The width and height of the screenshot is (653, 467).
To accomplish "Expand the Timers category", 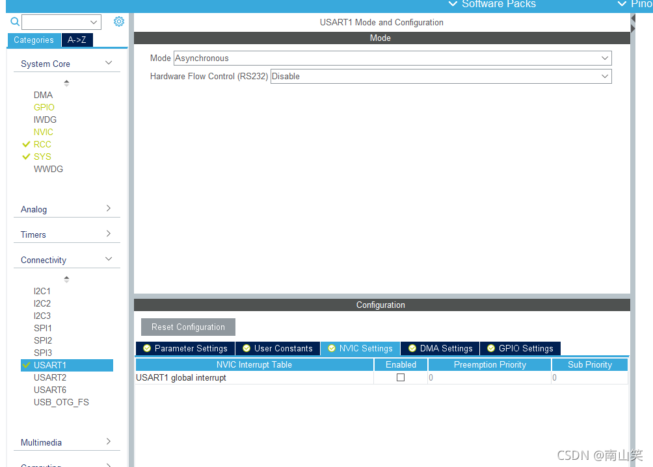I will click(x=67, y=234).
